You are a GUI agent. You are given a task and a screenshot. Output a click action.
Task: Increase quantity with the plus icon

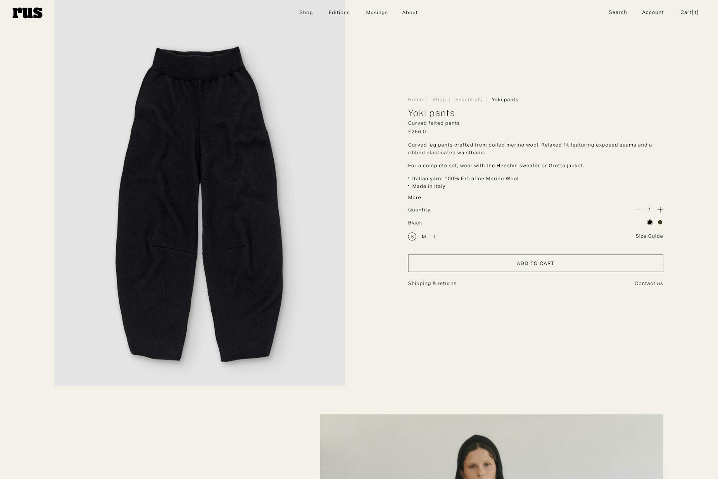click(x=660, y=210)
